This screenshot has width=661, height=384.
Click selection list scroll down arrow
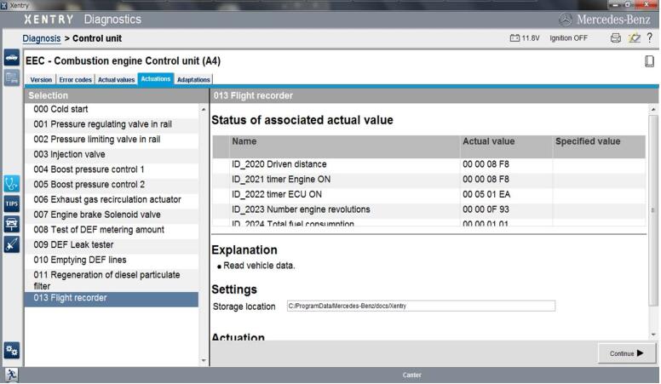point(204,360)
